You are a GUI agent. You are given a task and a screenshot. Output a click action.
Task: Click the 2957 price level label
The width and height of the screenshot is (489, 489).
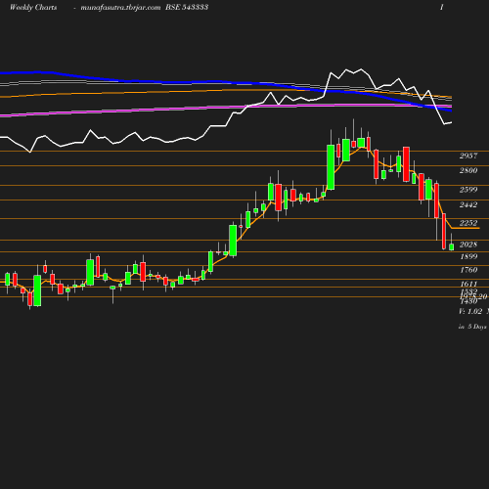(x=468, y=156)
